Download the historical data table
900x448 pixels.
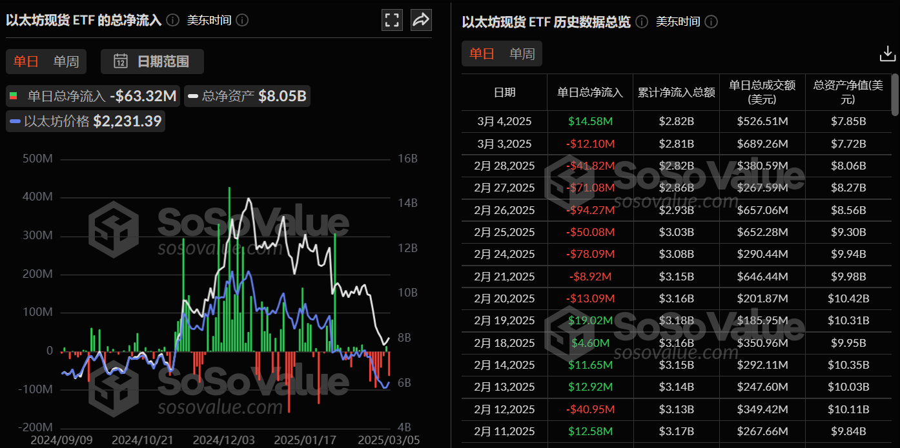(888, 54)
